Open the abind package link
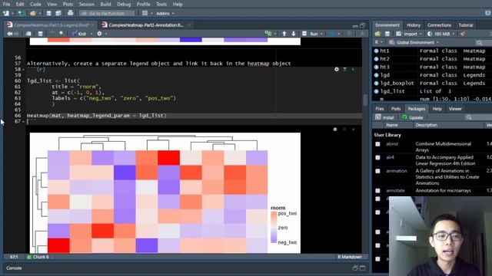The width and height of the screenshot is (492, 276). tap(392, 144)
